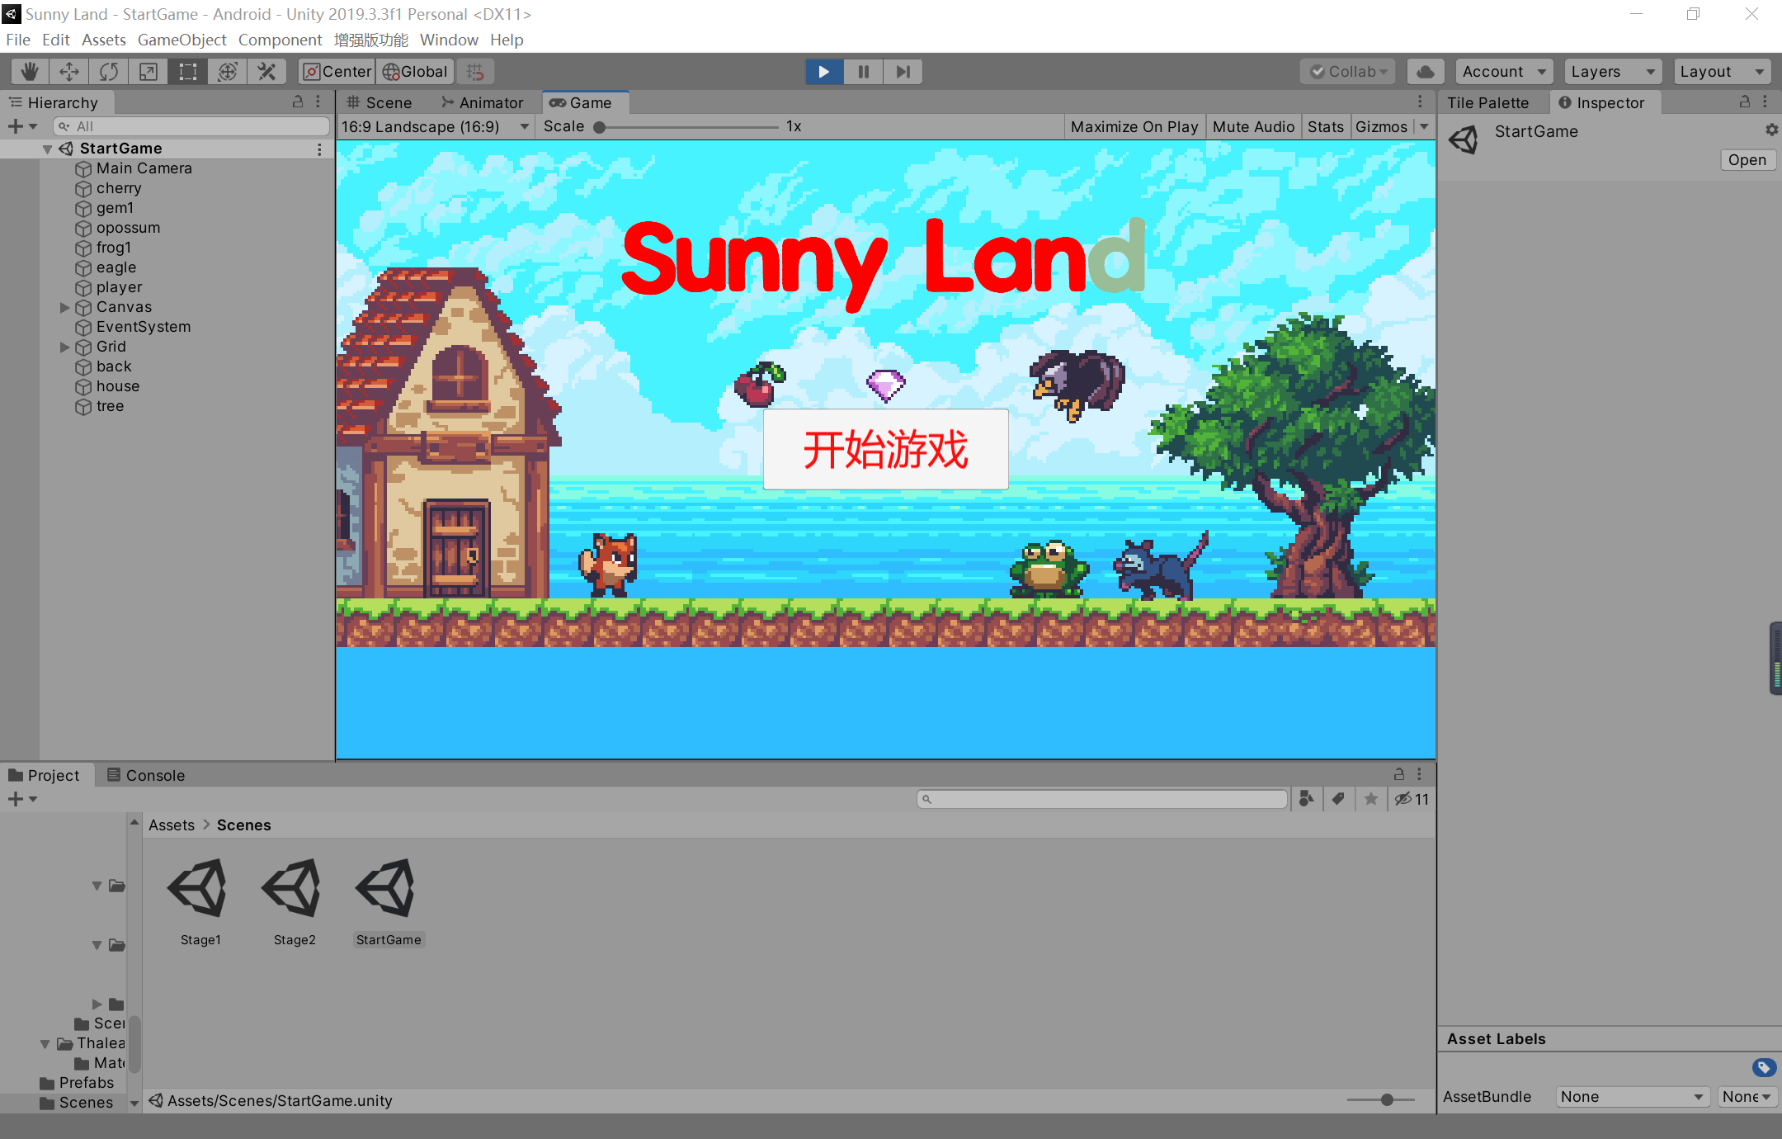
Task: Switch to the Console tab
Action: [146, 775]
